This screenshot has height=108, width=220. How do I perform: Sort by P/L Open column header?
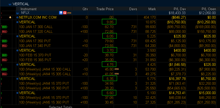pos(209,9)
